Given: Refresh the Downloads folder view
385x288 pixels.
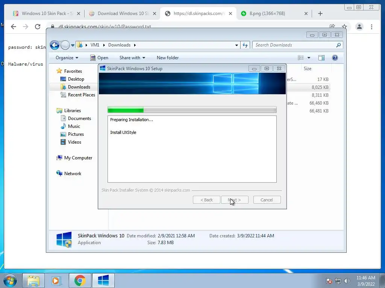Looking at the screenshot, I should tap(245, 45).
